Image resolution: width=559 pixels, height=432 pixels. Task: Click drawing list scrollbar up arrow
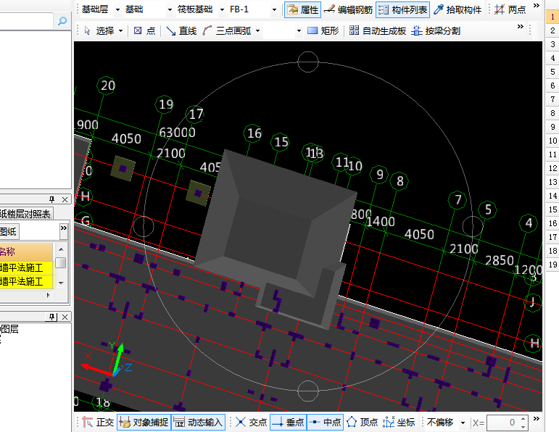point(61,249)
